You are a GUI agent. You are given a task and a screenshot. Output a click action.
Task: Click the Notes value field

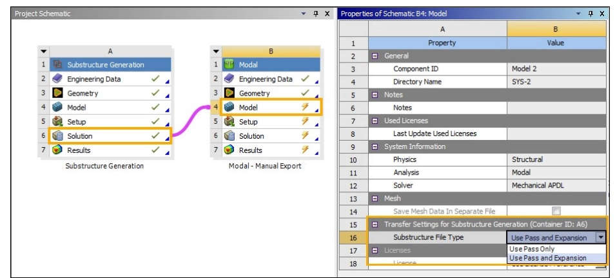556,108
